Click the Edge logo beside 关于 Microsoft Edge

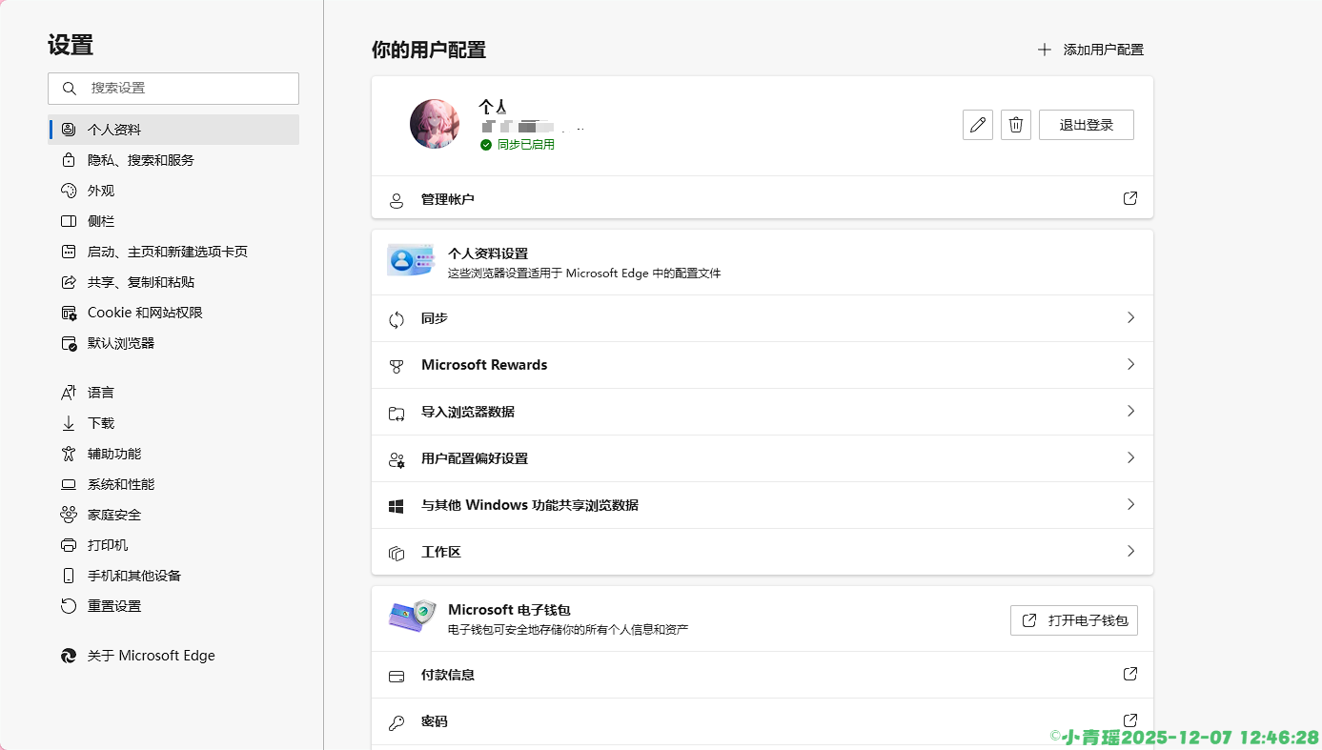[x=69, y=656]
